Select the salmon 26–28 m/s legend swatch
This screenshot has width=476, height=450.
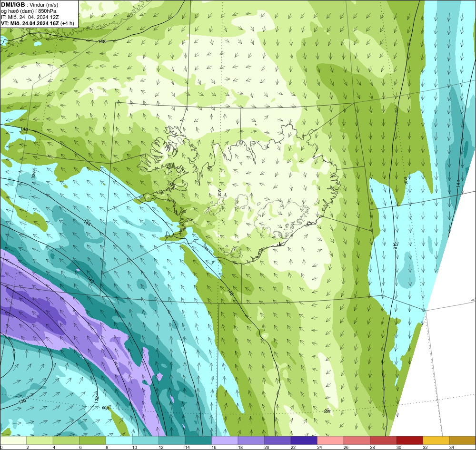point(357,440)
